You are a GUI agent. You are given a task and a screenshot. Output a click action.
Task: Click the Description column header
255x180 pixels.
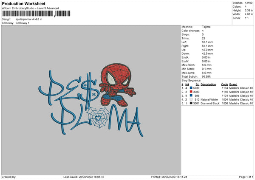(208, 84)
